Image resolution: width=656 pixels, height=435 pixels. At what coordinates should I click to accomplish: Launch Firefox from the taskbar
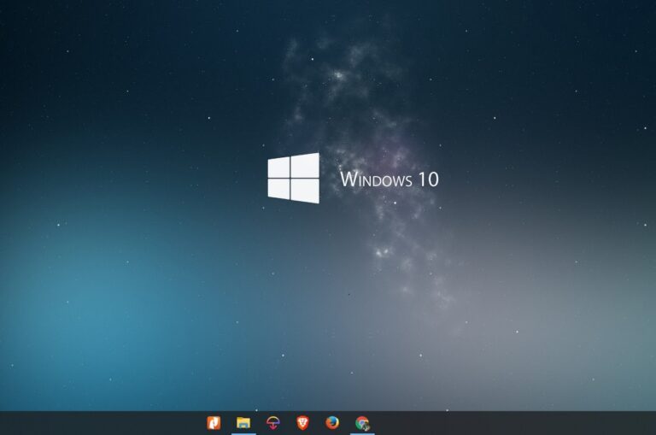click(x=332, y=423)
